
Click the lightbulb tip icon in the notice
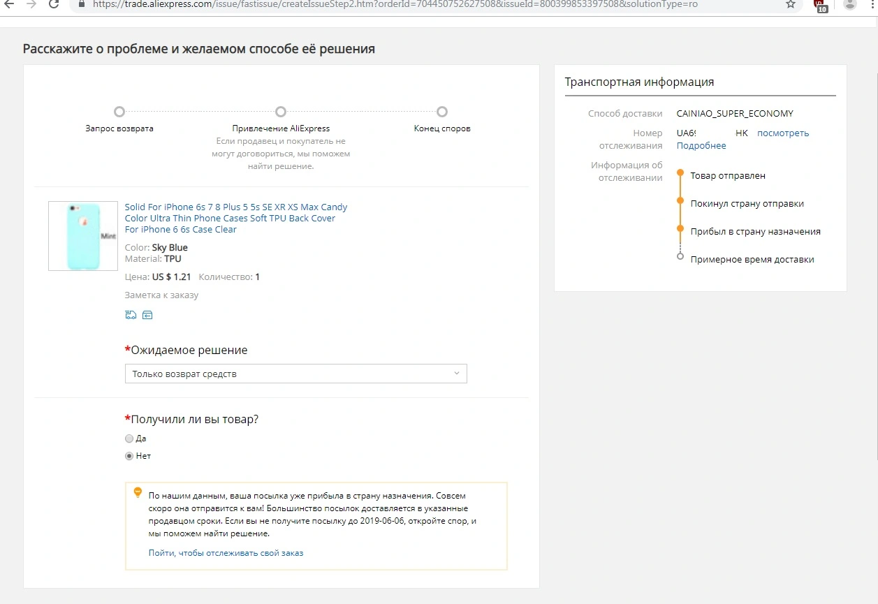138,492
